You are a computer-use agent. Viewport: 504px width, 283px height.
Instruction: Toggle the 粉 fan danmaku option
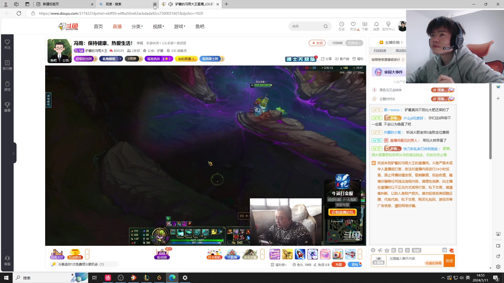tap(393, 250)
